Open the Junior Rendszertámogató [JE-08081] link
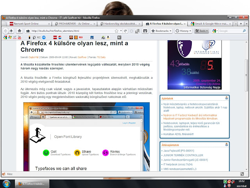Viewport: 250px width, 188px height. (x=186, y=160)
